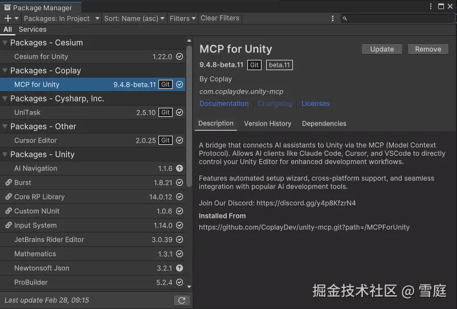Click the add package plus icon
This screenshot has width=457, height=309.
(8, 18)
